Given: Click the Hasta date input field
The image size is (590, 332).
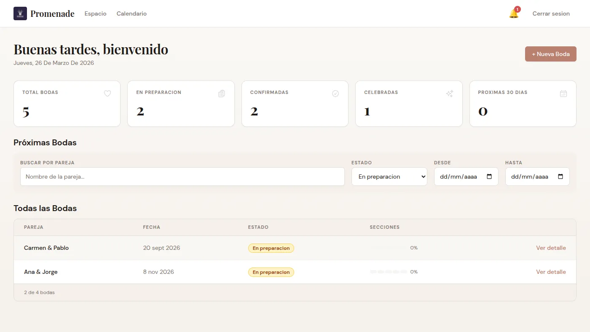Looking at the screenshot, I should pos(537,177).
